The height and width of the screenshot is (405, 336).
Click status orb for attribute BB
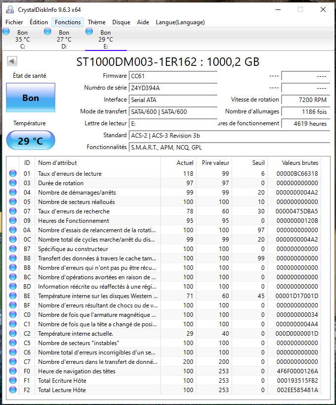click(x=13, y=267)
